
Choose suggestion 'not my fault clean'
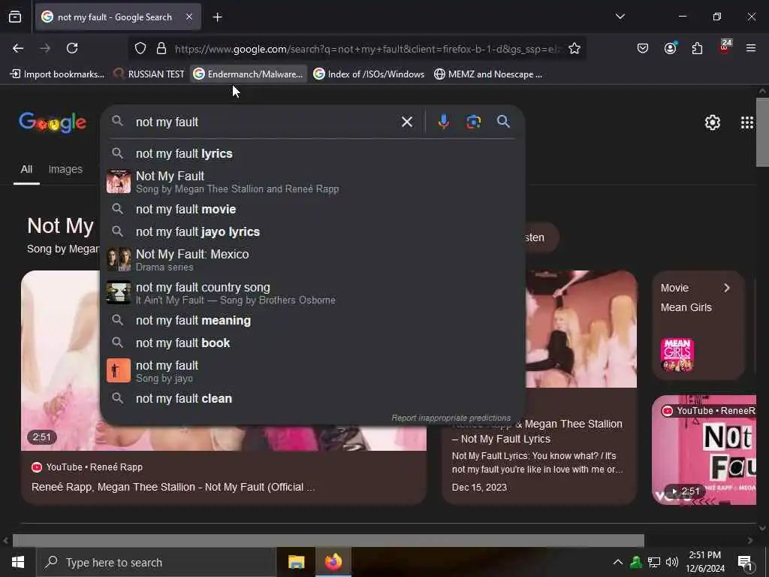pyautogui.click(x=312, y=398)
